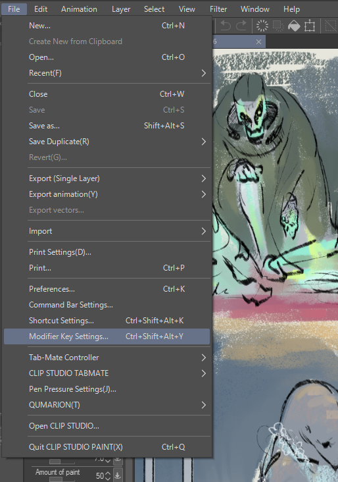This screenshot has width=338, height=482.
Task: Choose Open... from the File menu
Action: click(107, 57)
